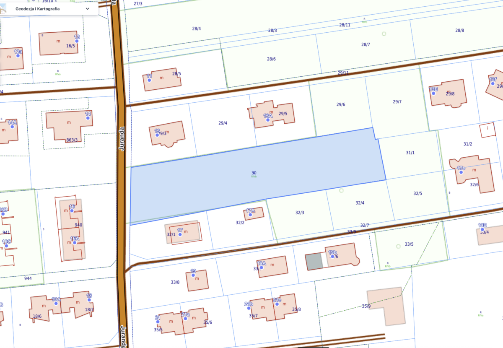
Task: Select the address marker number 12
Action: coord(77,41)
